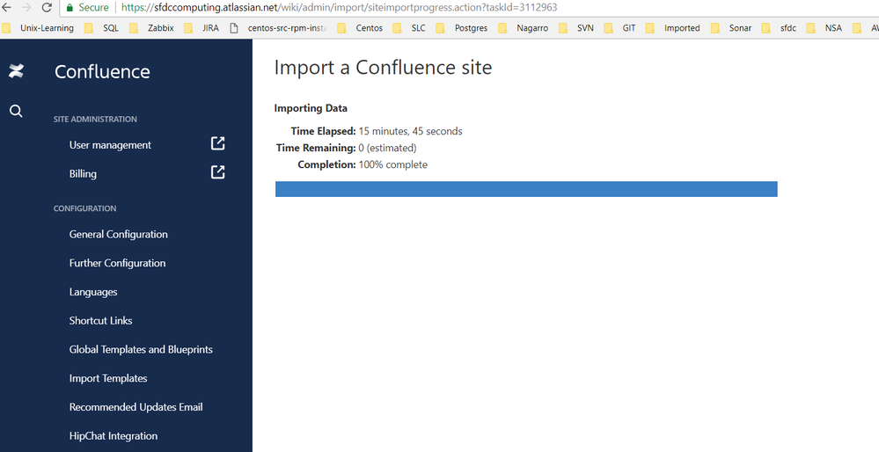Select Import Templates
Viewport: 879px width, 452px height.
tap(108, 378)
